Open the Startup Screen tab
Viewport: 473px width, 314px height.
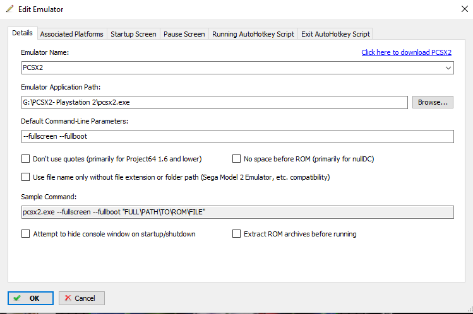click(x=133, y=34)
